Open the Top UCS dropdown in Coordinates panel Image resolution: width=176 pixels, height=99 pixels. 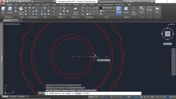tap(92, 14)
